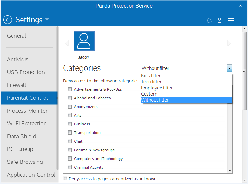This screenshot has width=248, height=184.
Task: Click the back arrow circle icon
Action: tap(7, 20)
